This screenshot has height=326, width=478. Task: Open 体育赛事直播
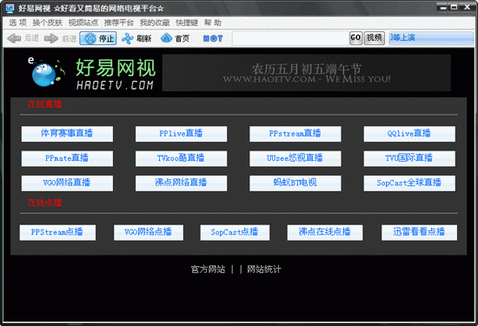(67, 134)
